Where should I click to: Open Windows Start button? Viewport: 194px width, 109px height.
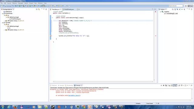coord(2,107)
